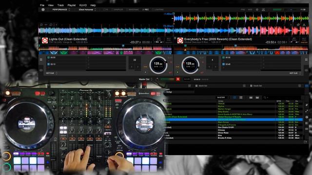Click the link icon above right waveform

[x=298, y=25]
